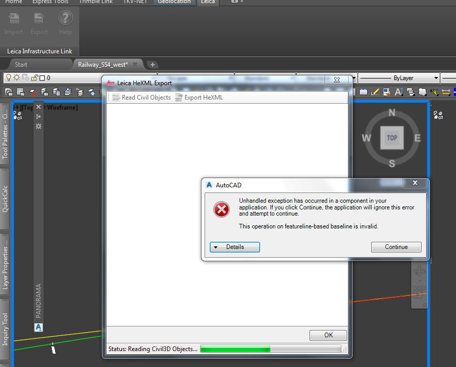Toggle layer on/off lightbulb icon
This screenshot has height=367, width=456.
[x=9, y=78]
